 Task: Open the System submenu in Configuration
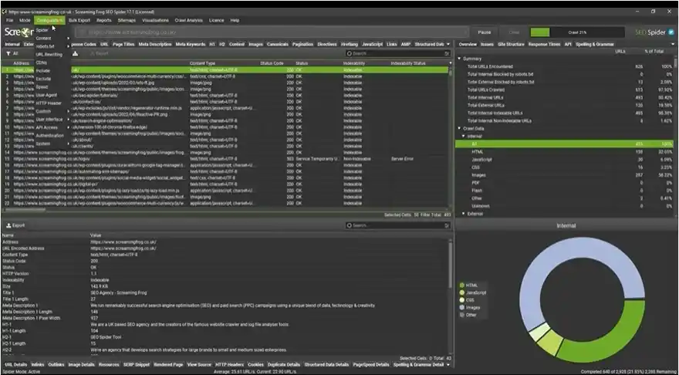coord(43,144)
